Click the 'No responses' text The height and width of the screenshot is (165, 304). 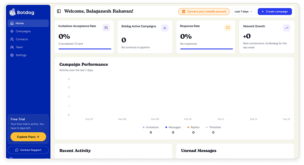(189, 44)
